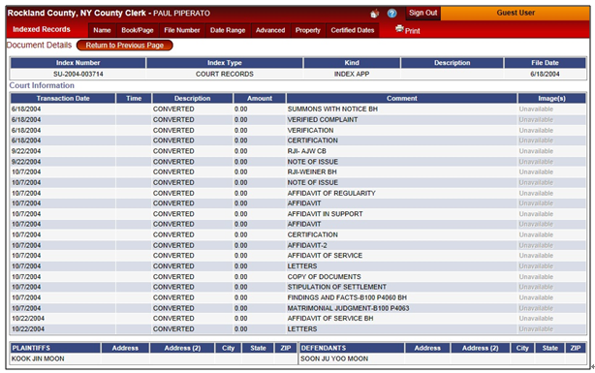Screen dimensions: 595x373
Task: Click the Print link
Action: [412, 31]
